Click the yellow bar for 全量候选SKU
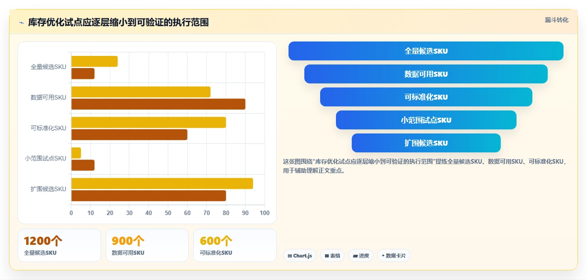The width and height of the screenshot is (587, 280). pos(94,61)
